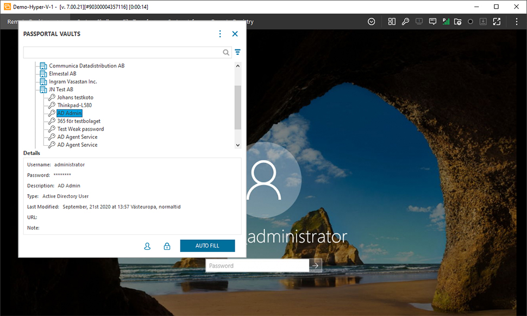Select the Communica Datadistribution AB vault
This screenshot has height=316, width=527.
pos(87,66)
